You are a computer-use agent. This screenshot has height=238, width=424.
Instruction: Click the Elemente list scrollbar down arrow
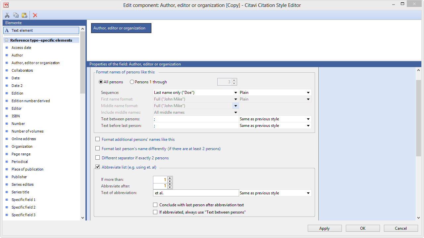[x=82, y=218]
